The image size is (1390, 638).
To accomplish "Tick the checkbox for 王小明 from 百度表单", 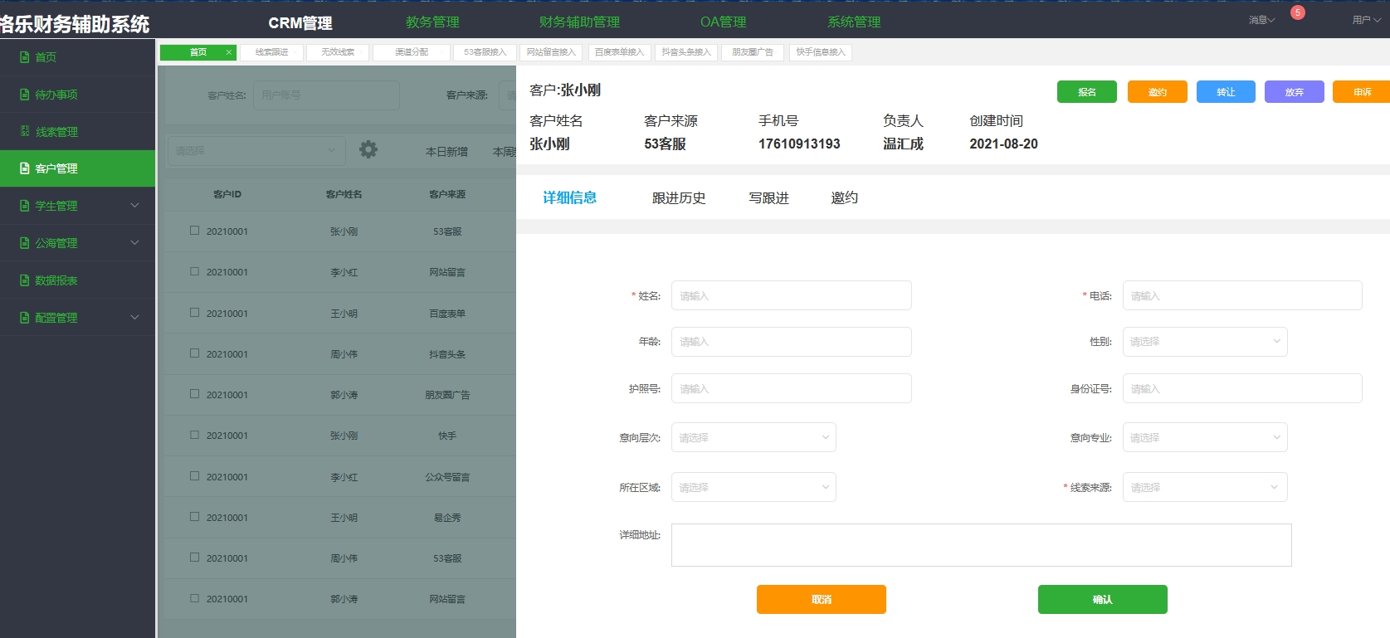I will tap(194, 313).
